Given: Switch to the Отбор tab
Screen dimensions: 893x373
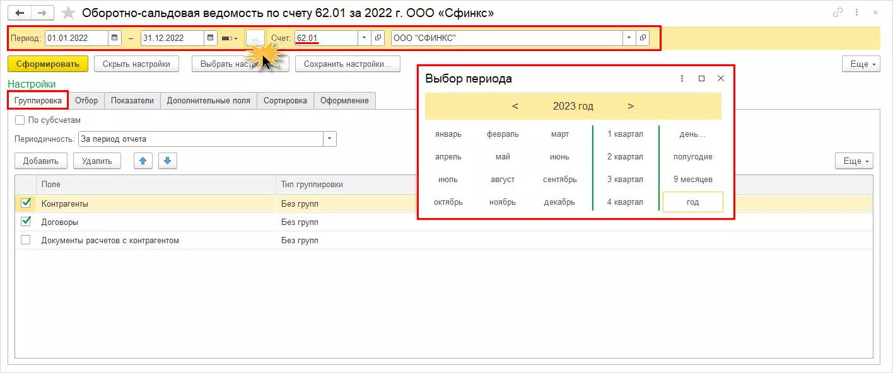Looking at the screenshot, I should [86, 100].
